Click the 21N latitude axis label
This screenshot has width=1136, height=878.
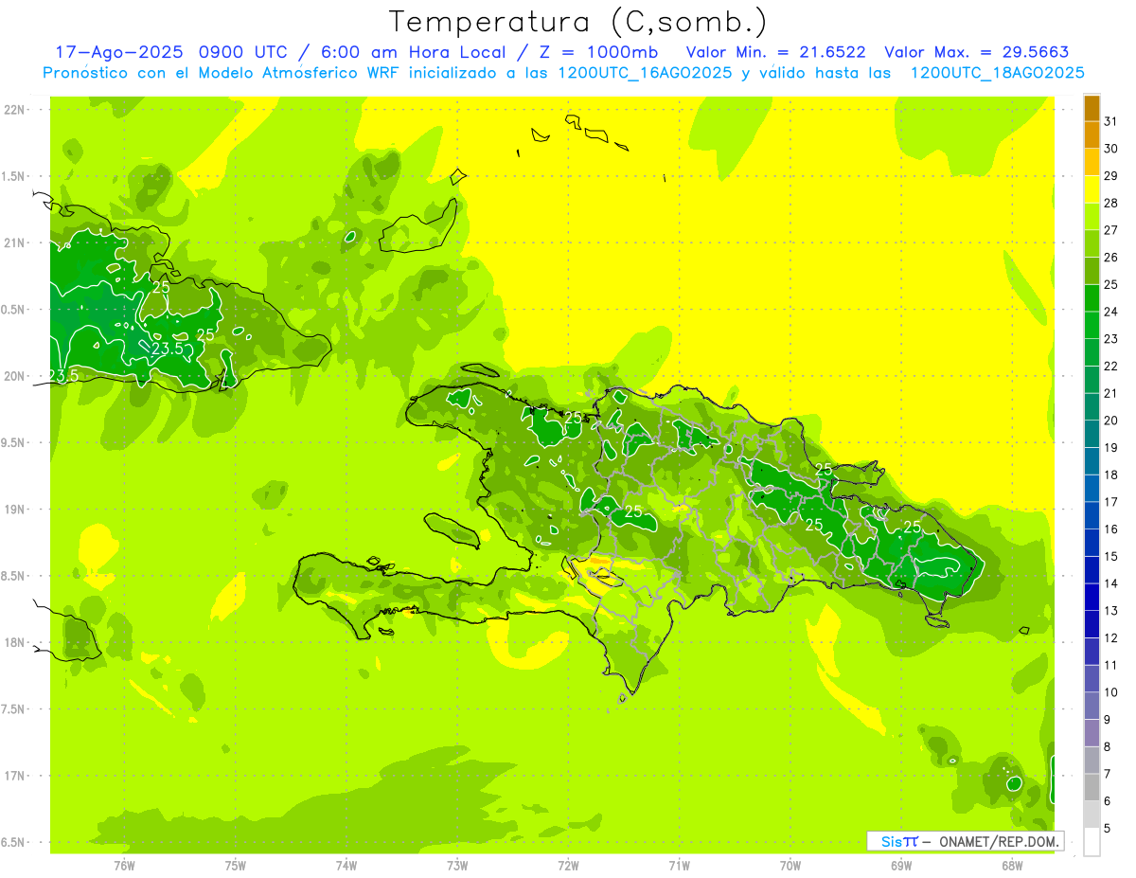[x=13, y=242]
